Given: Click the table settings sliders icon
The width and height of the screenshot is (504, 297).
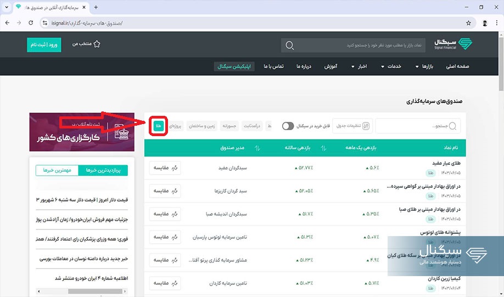Looking at the screenshot, I should pos(366,126).
